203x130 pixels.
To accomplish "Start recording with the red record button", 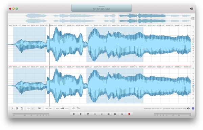I will [129, 114].
